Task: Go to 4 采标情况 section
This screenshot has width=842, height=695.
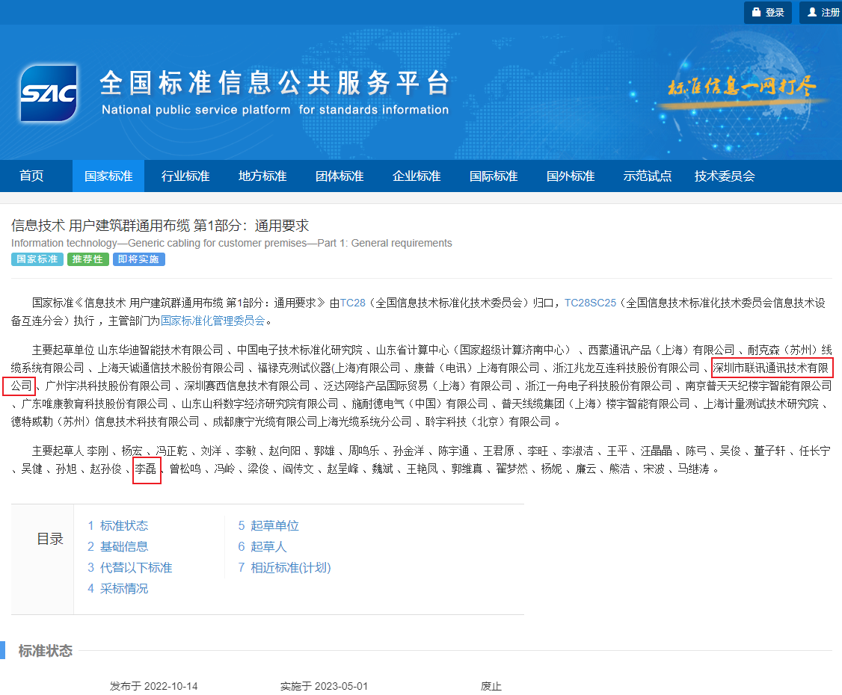Action: pyautogui.click(x=118, y=589)
